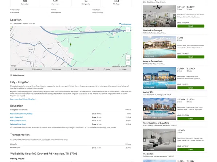The width and height of the screenshot is (217, 162).
Task: Show next photo for Anchor 934
Action: click(x=174, y=78)
